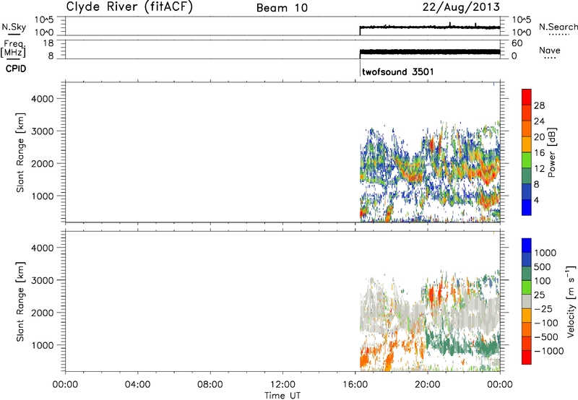
Task: Pick the dark green power segment between 8 and 12
Action: (x=527, y=176)
